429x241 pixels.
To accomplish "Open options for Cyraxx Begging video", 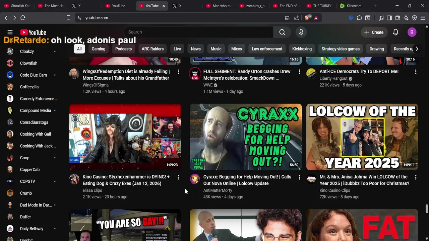I will tap(299, 177).
